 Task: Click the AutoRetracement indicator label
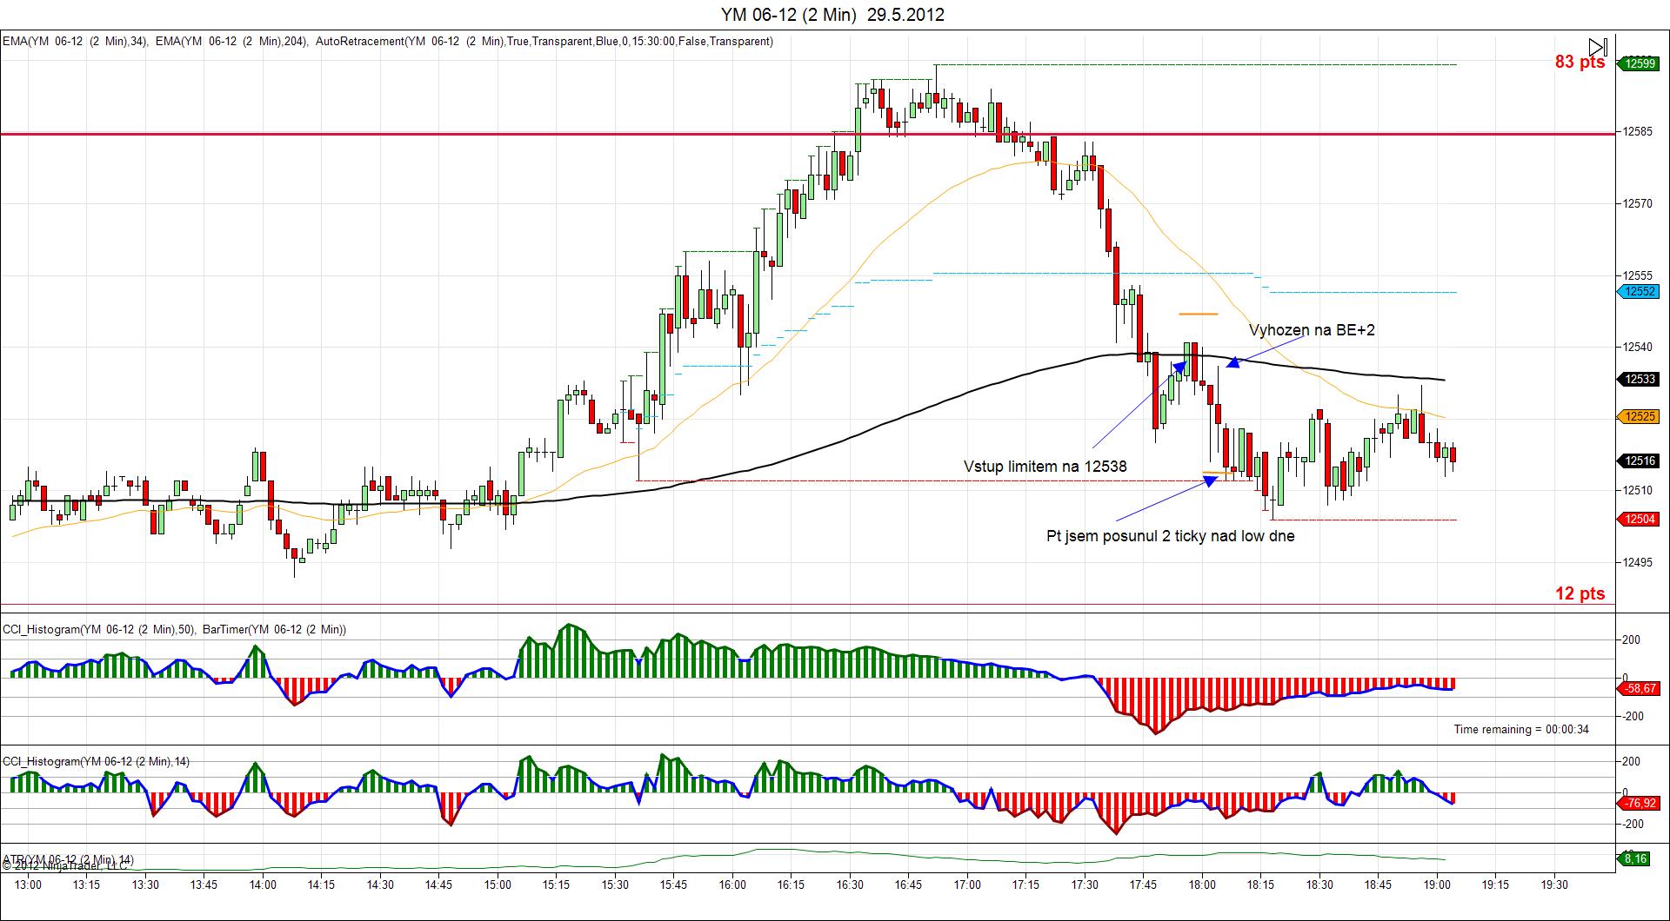pos(544,41)
